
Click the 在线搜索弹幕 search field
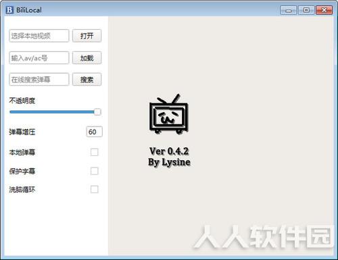click(39, 79)
